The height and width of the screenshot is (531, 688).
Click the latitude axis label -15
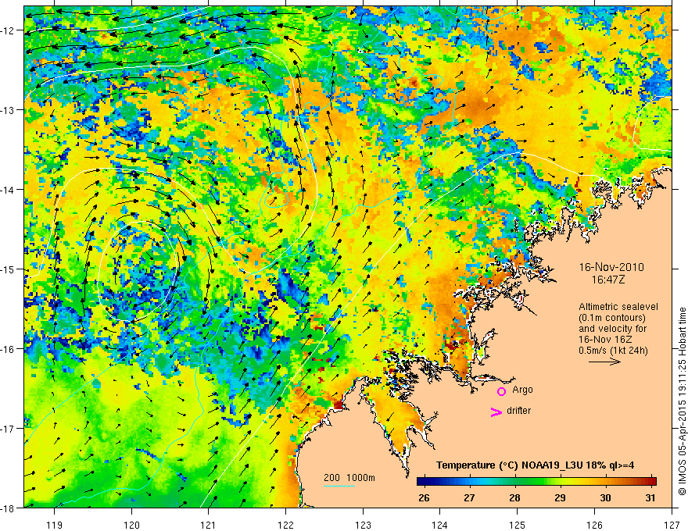tap(9, 269)
